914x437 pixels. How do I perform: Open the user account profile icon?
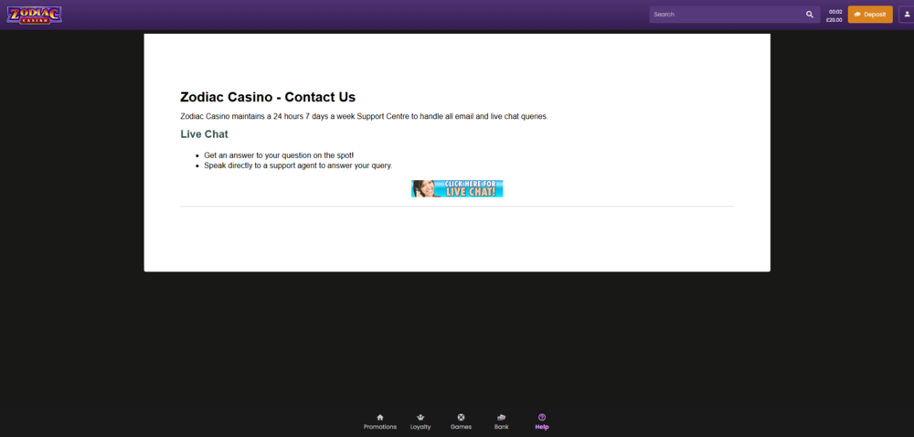click(x=907, y=15)
